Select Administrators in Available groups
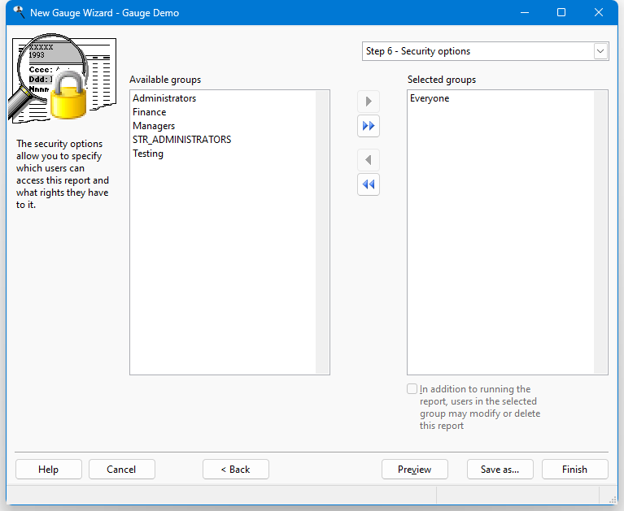 164,98
